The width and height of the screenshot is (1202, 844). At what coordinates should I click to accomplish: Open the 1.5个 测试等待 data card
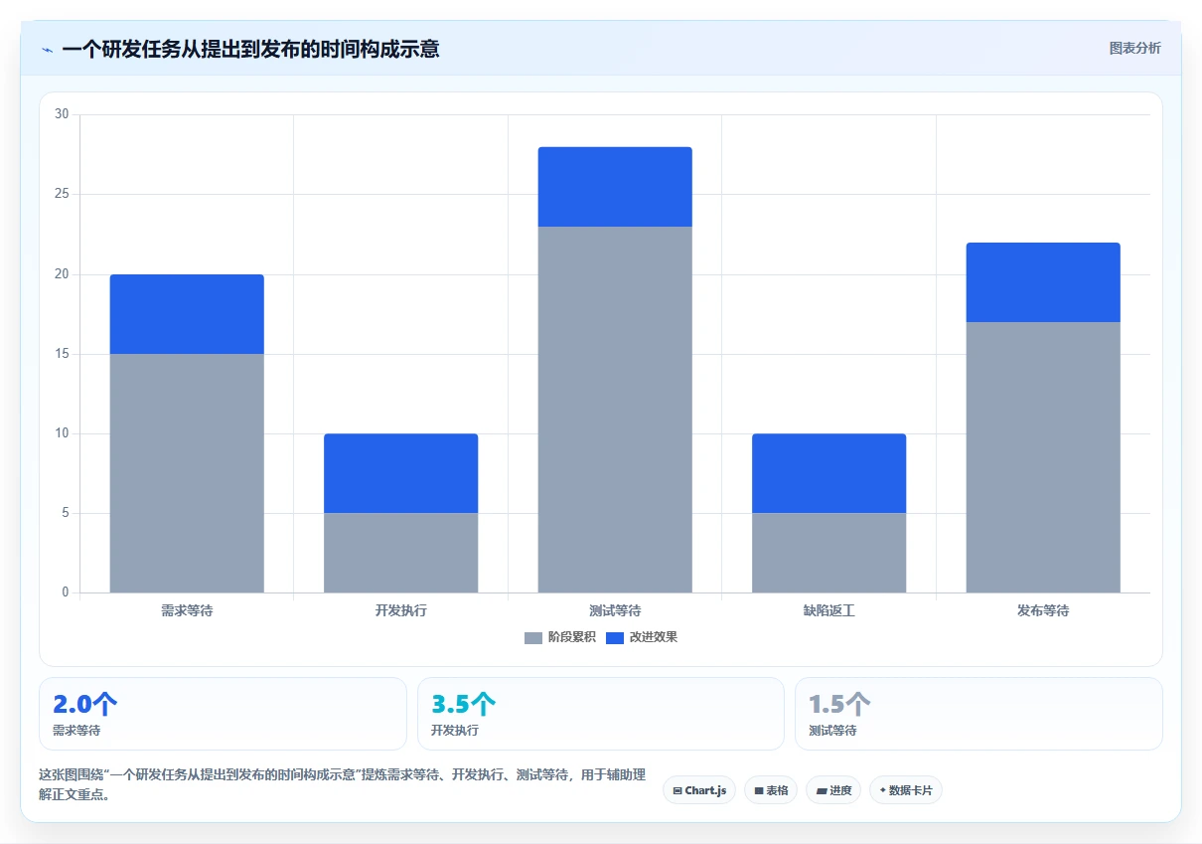(x=978, y=714)
